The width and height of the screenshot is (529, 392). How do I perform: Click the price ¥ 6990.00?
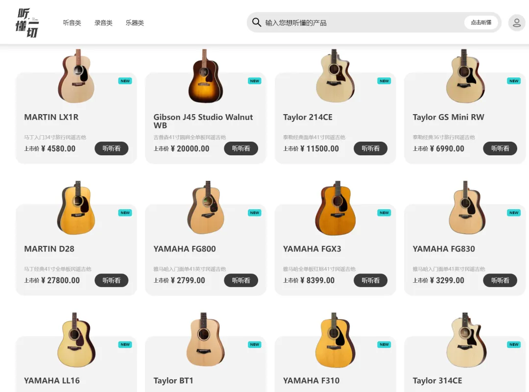click(447, 148)
